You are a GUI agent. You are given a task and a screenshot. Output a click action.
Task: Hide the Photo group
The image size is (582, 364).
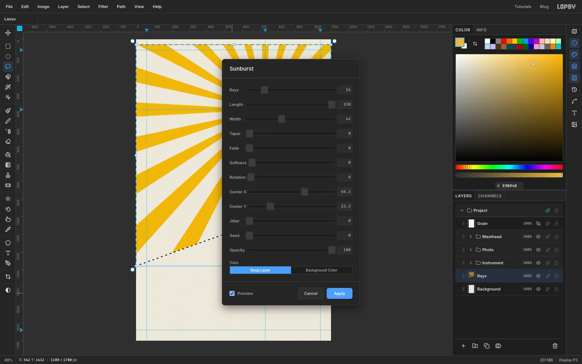click(538, 250)
